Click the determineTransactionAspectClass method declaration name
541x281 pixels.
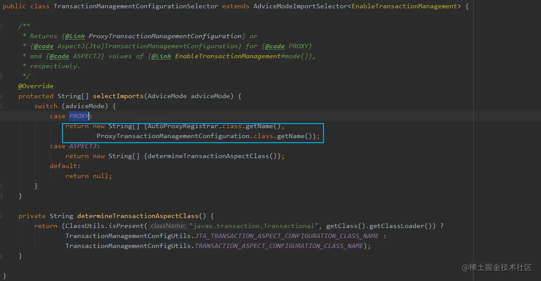point(138,216)
